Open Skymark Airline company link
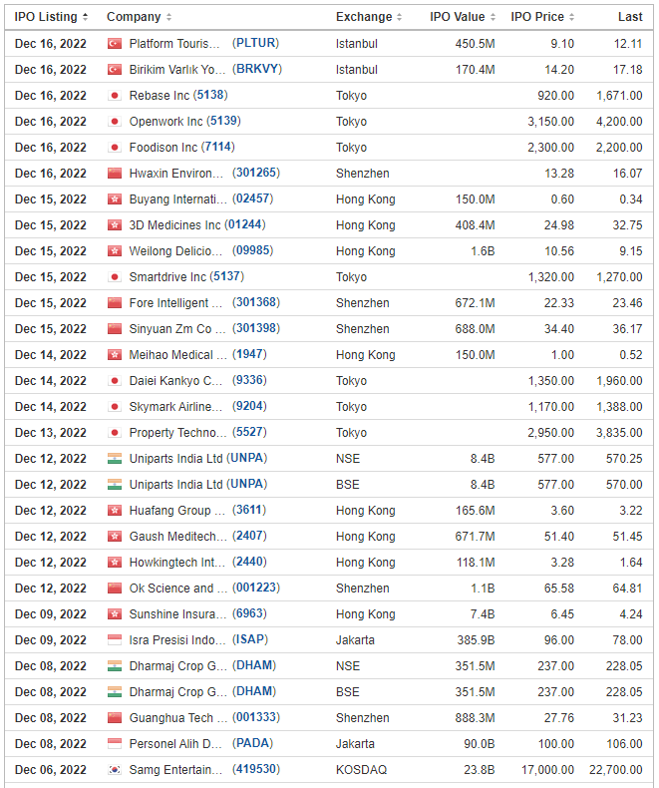Image resolution: width=659 pixels, height=788 pixels. tap(175, 407)
